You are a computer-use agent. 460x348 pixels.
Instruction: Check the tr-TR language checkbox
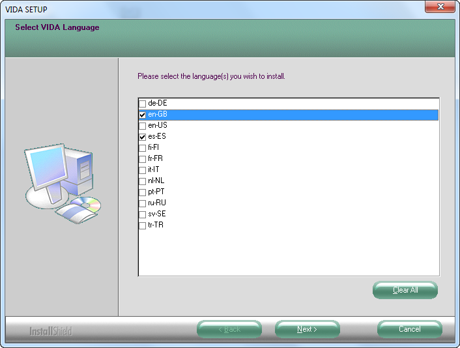pyautogui.click(x=142, y=225)
